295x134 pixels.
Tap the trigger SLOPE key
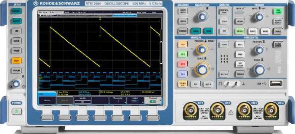[253, 31]
